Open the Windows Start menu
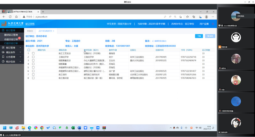Image resolution: width=255 pixels, height=137 pixels. [5, 128]
